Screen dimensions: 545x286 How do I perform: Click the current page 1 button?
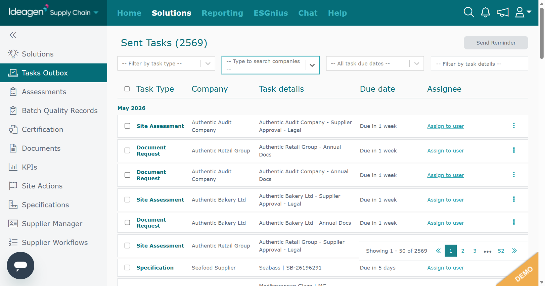[450, 251]
